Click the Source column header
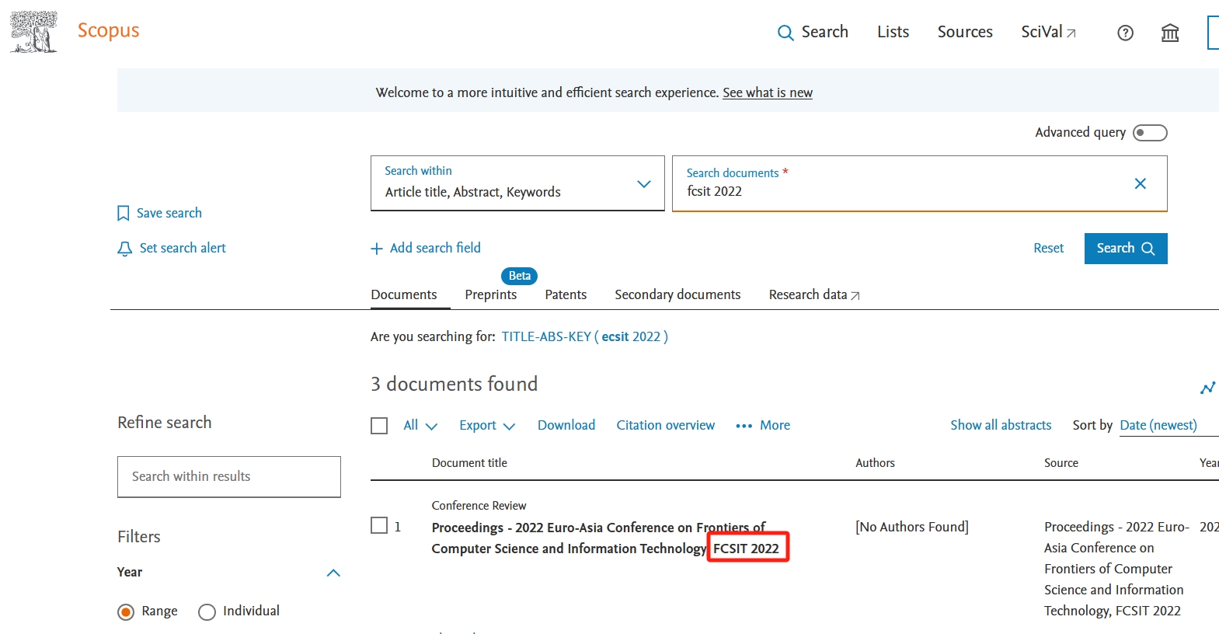 1061,463
